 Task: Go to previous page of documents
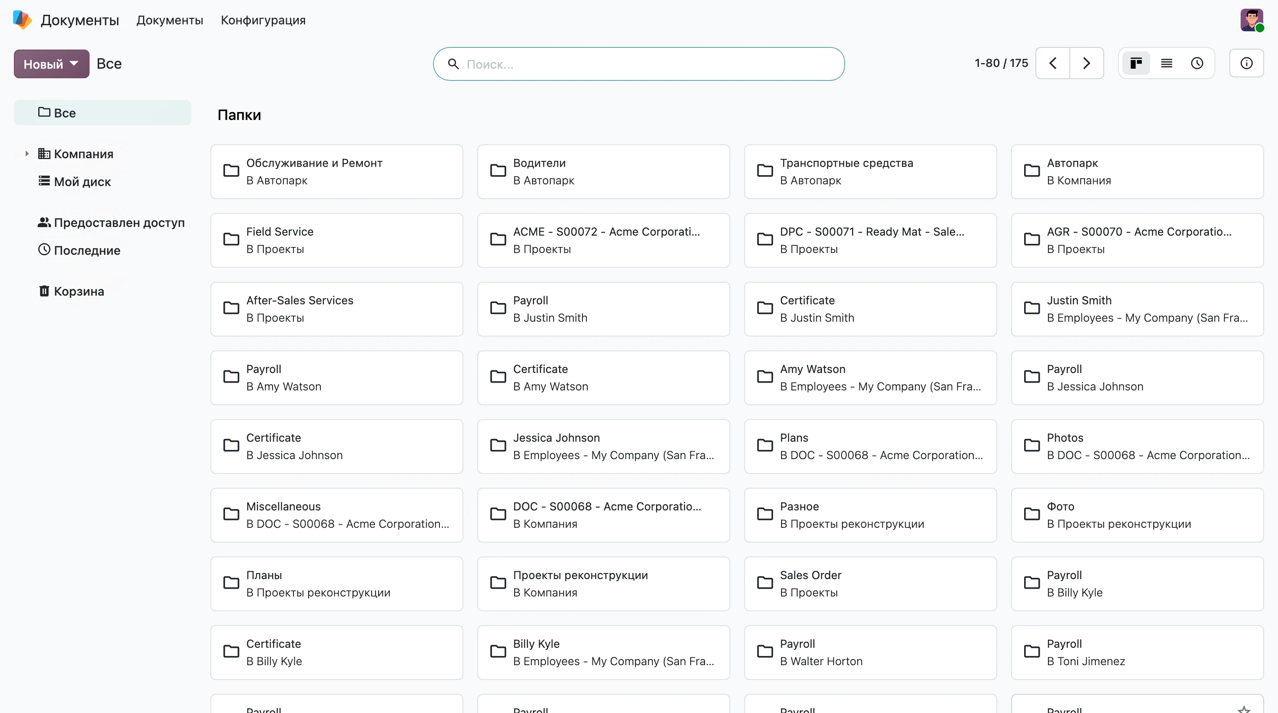[1053, 63]
